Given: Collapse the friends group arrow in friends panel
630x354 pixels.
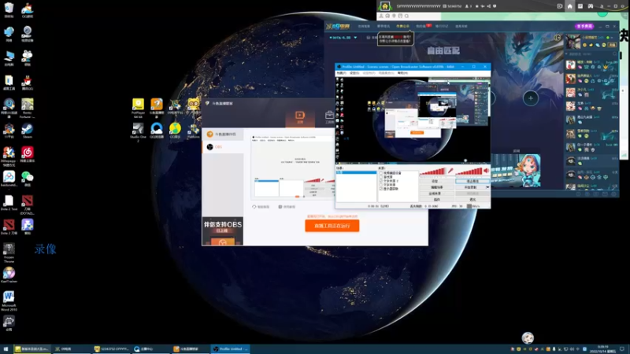Looking at the screenshot, I should click(x=567, y=53).
